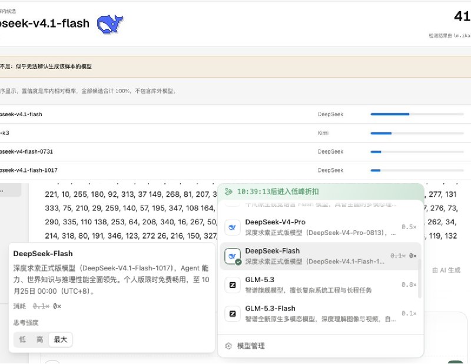Click the 似乎无法辨认生成该样本的模型 warning text
The width and height of the screenshot is (471, 364).
(54, 67)
